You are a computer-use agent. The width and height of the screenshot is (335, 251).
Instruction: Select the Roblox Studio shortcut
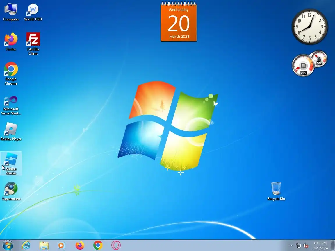coord(11,164)
